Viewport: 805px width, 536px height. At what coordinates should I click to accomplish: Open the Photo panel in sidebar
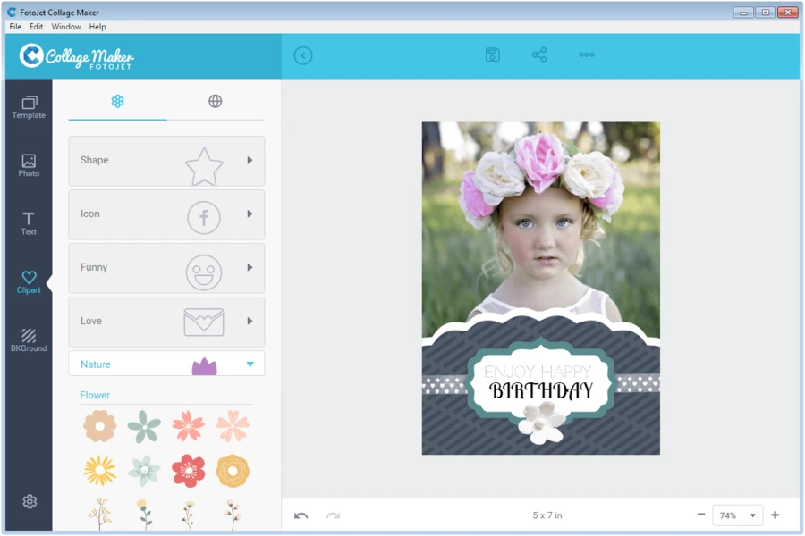(x=29, y=165)
